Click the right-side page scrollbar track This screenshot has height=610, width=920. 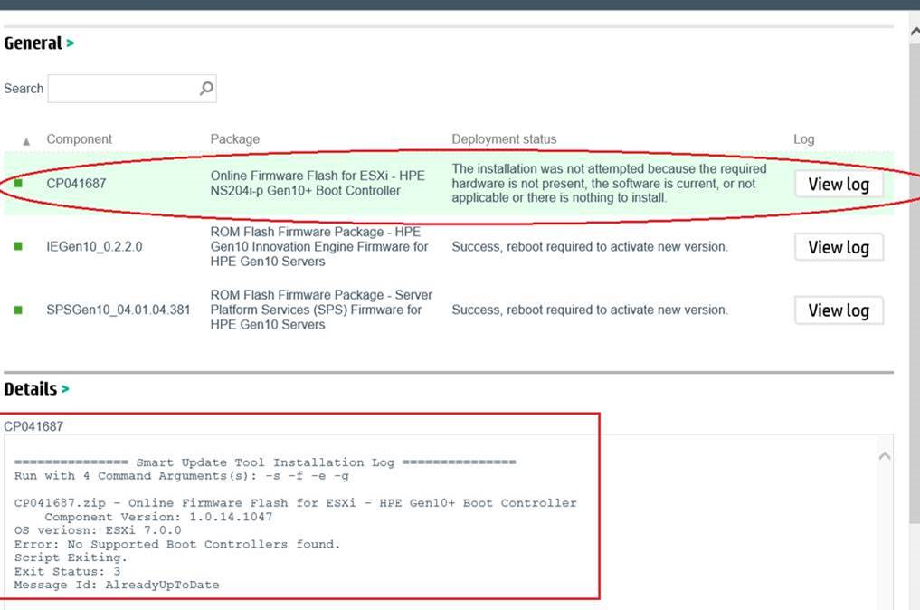(x=914, y=272)
